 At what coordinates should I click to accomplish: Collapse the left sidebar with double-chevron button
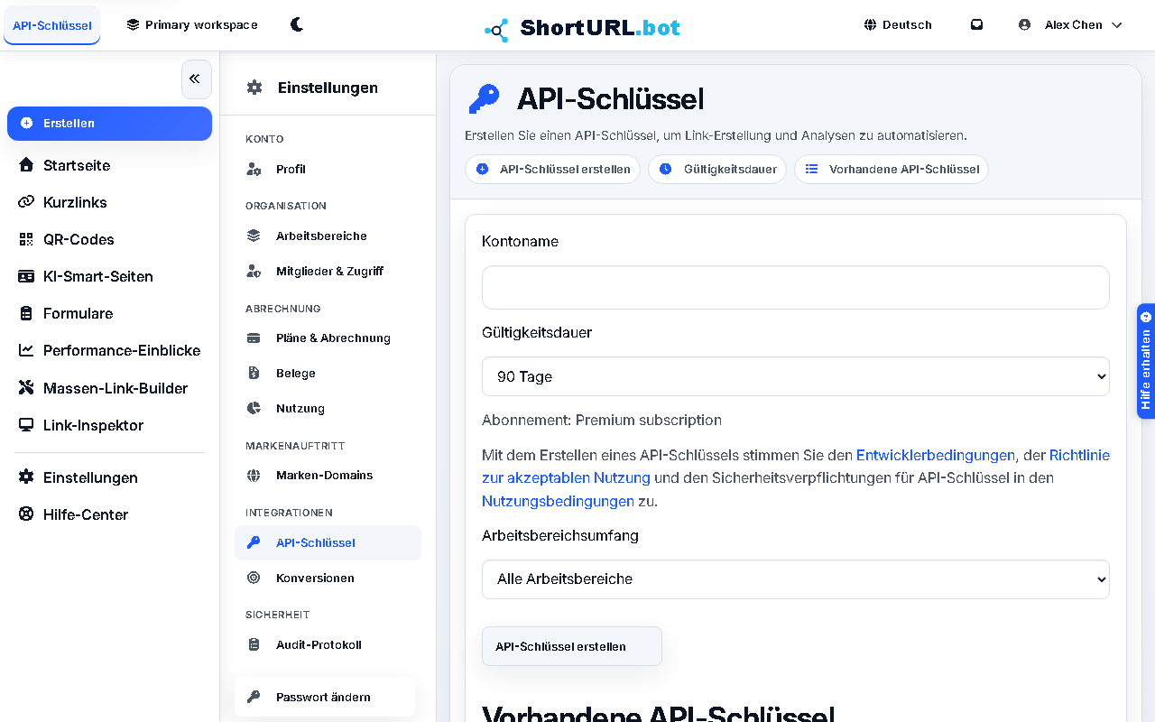point(196,79)
